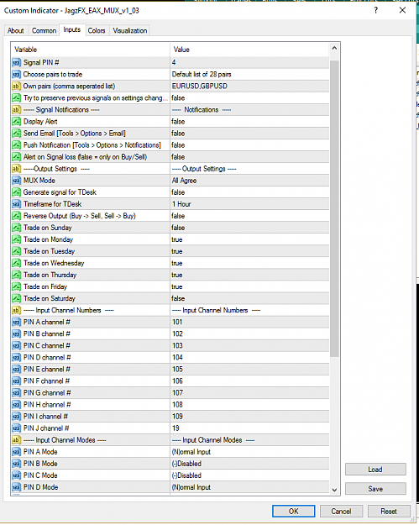Click the icon beside MUX Mode
This screenshot has width=419, height=525.
(17, 181)
